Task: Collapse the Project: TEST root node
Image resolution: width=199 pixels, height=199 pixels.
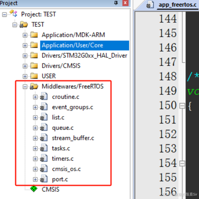Action: point(5,14)
